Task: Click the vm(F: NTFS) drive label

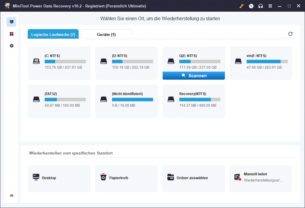Action: (256, 56)
